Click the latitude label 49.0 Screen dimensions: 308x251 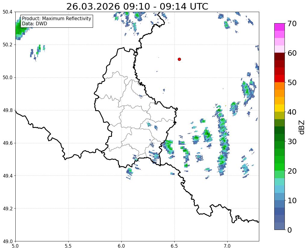pyautogui.click(x=8, y=241)
